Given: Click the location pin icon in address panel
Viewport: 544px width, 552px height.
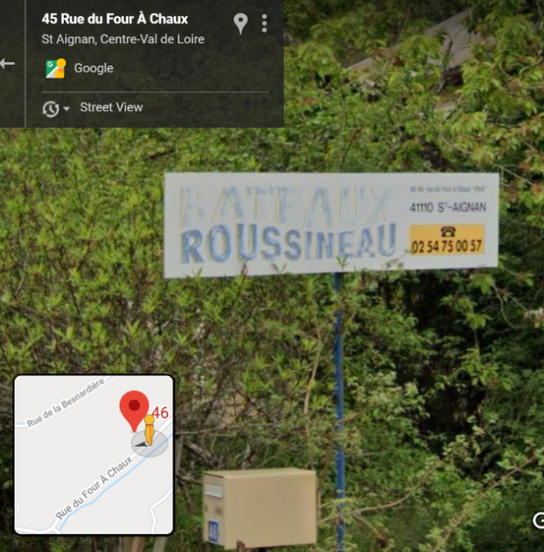Looking at the screenshot, I should click(241, 23).
